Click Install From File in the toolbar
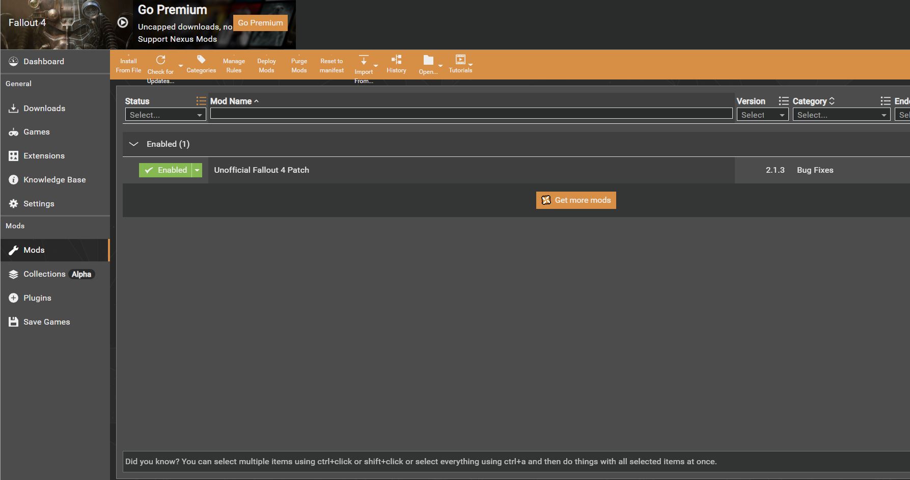This screenshot has height=480, width=910. (x=128, y=65)
